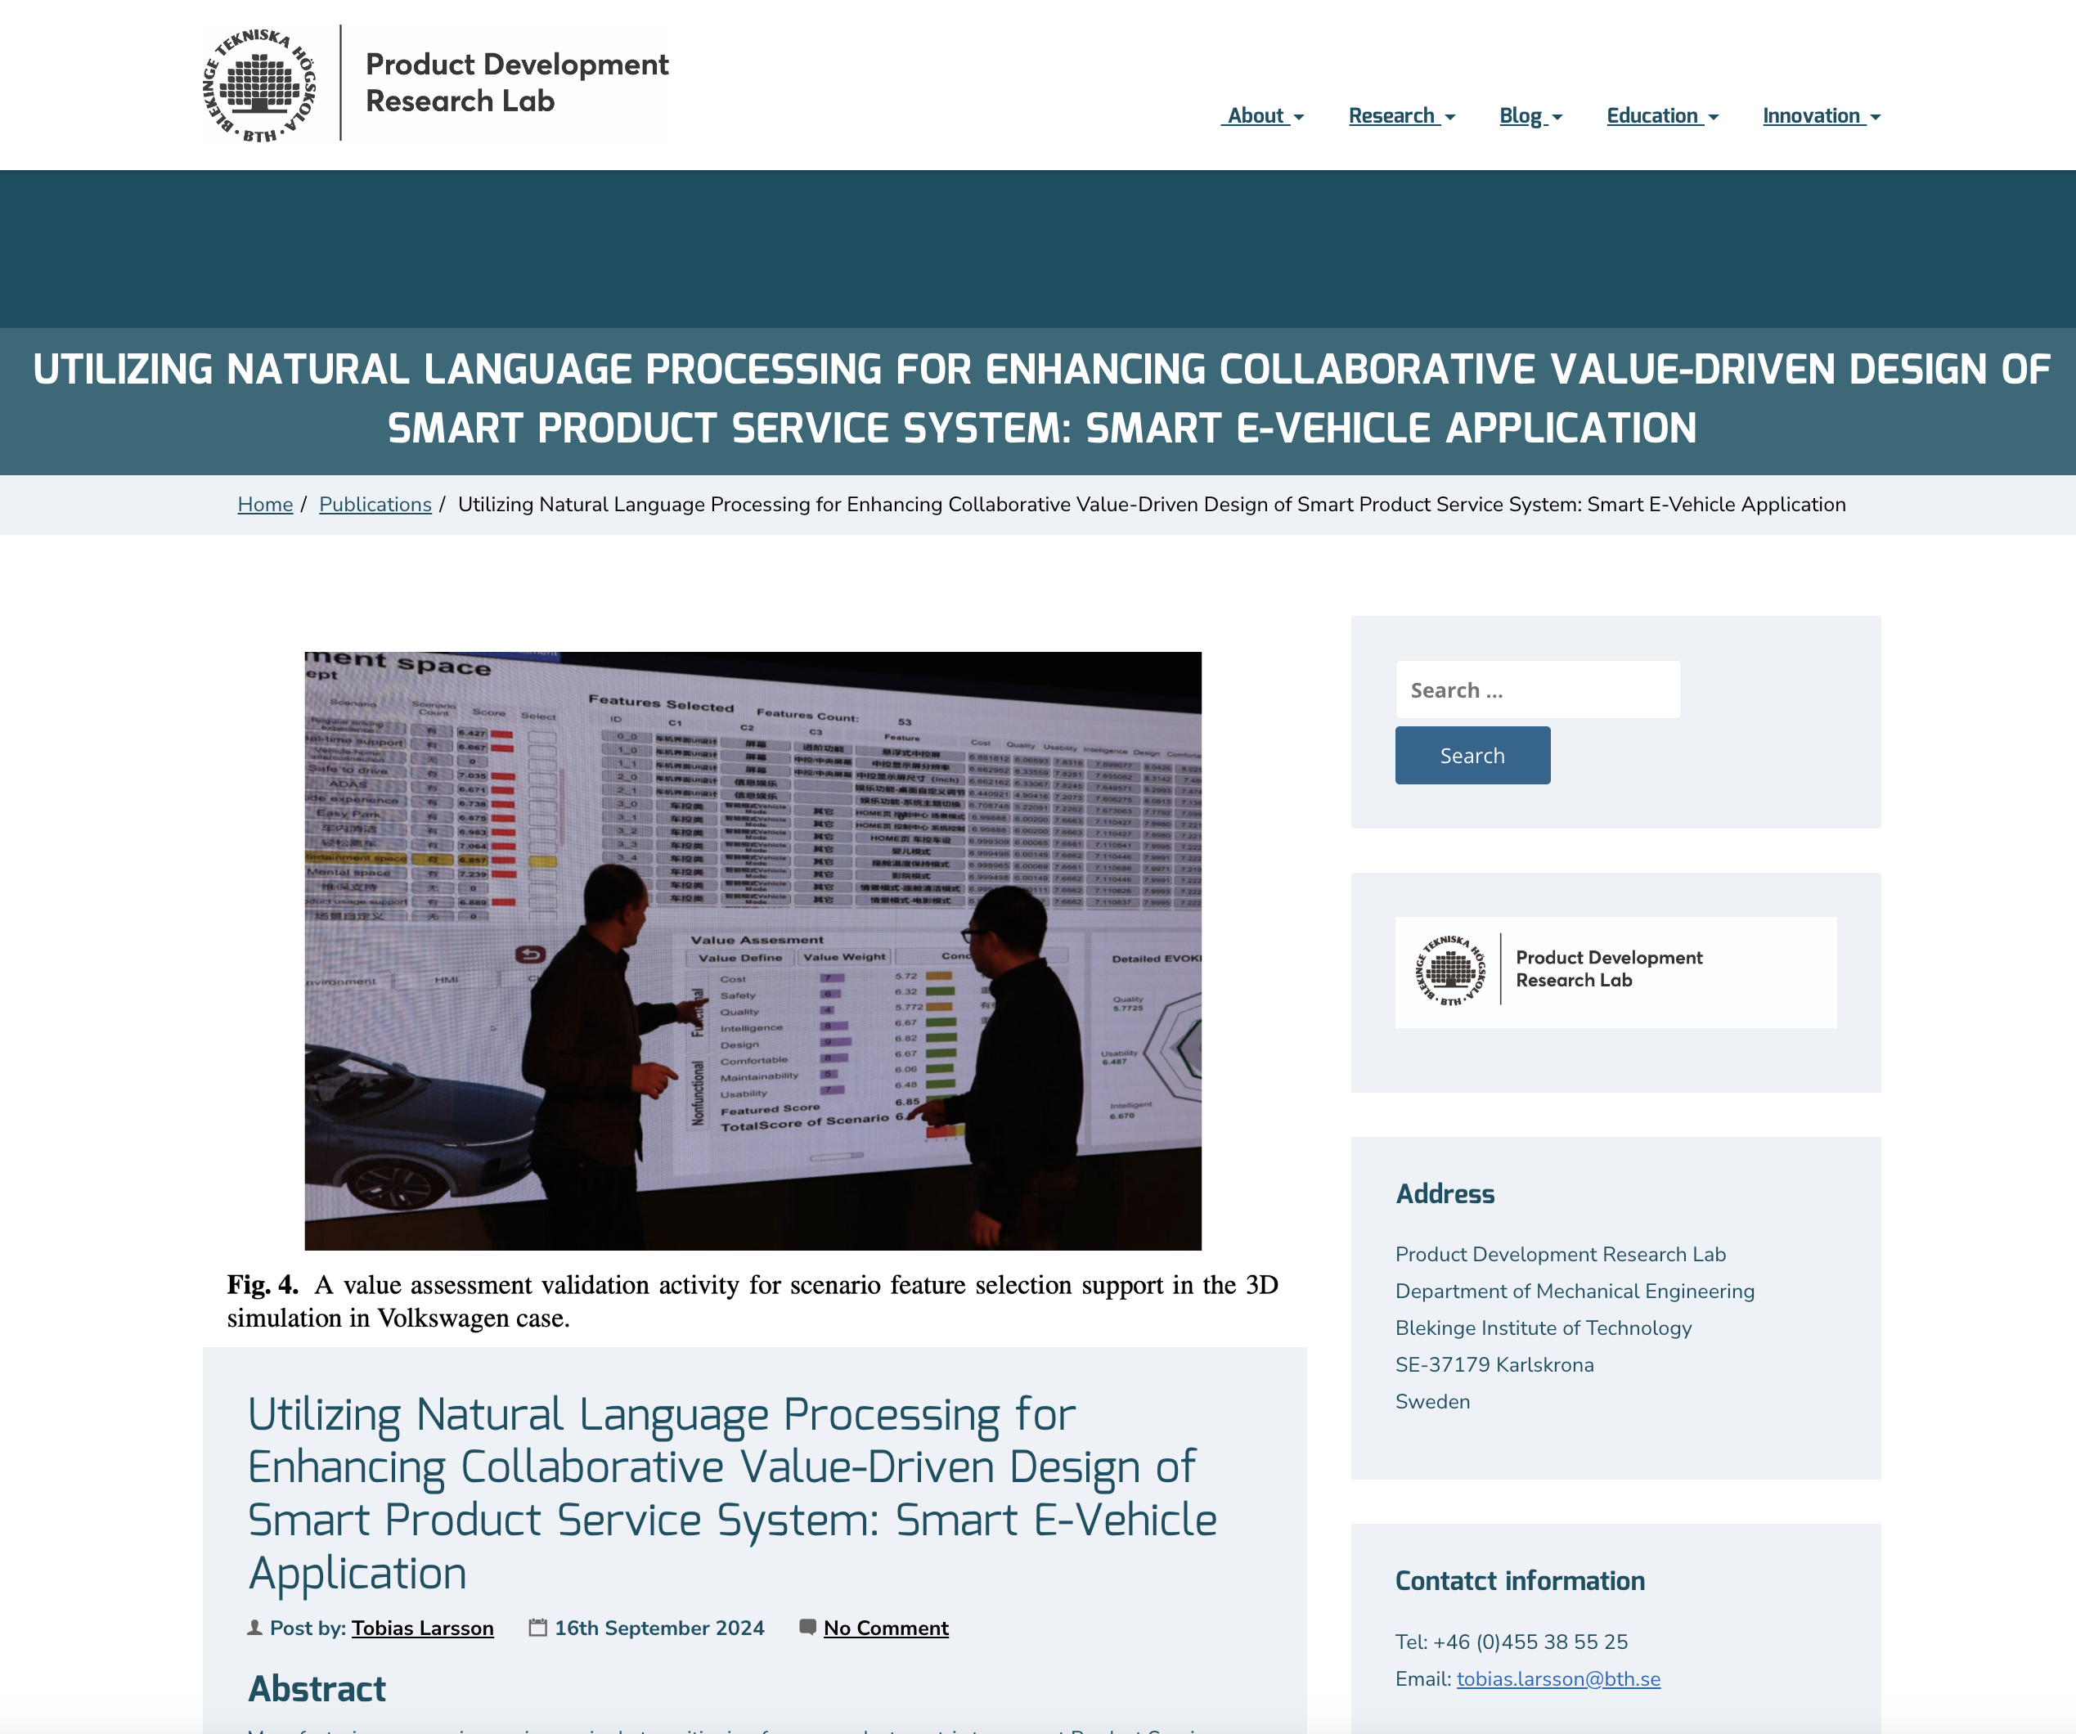The width and height of the screenshot is (2076, 1734).
Task: Select 'Product Development Research Lab' in the address block
Action: [1560, 1254]
